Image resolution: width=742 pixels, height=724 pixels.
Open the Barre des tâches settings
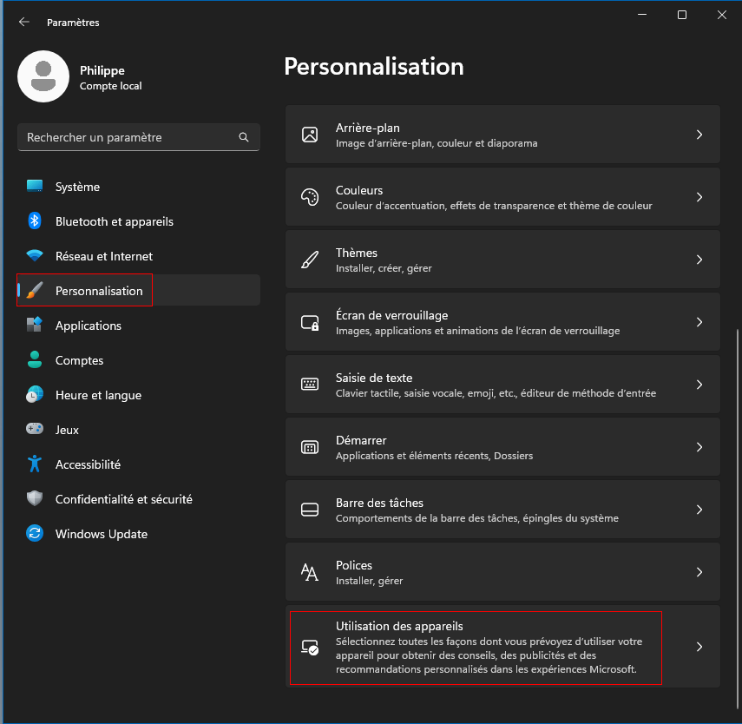pyautogui.click(x=502, y=510)
